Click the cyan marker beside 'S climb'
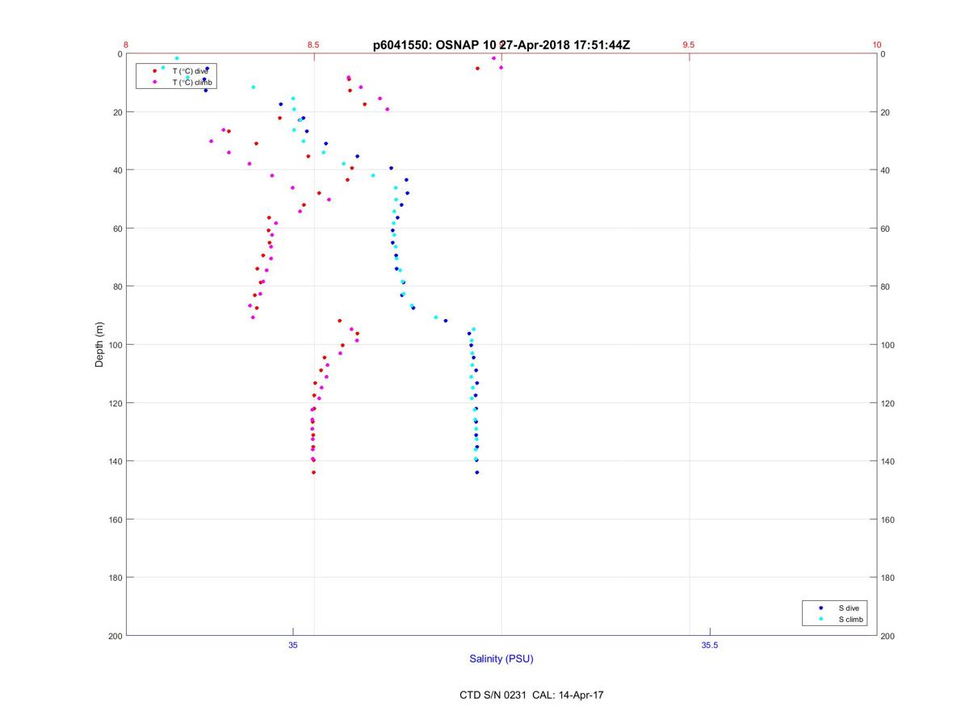 point(820,620)
